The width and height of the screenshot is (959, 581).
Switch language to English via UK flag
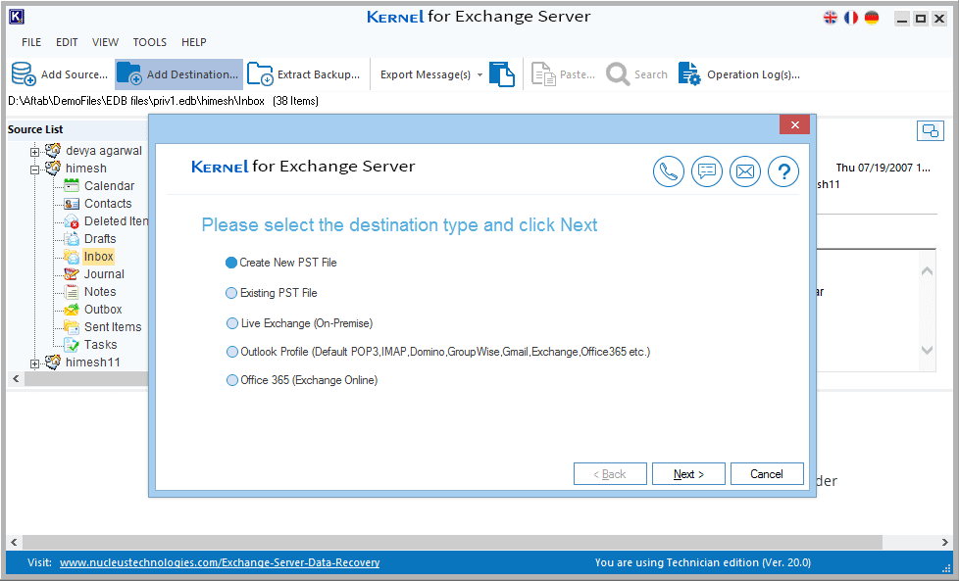pos(830,18)
